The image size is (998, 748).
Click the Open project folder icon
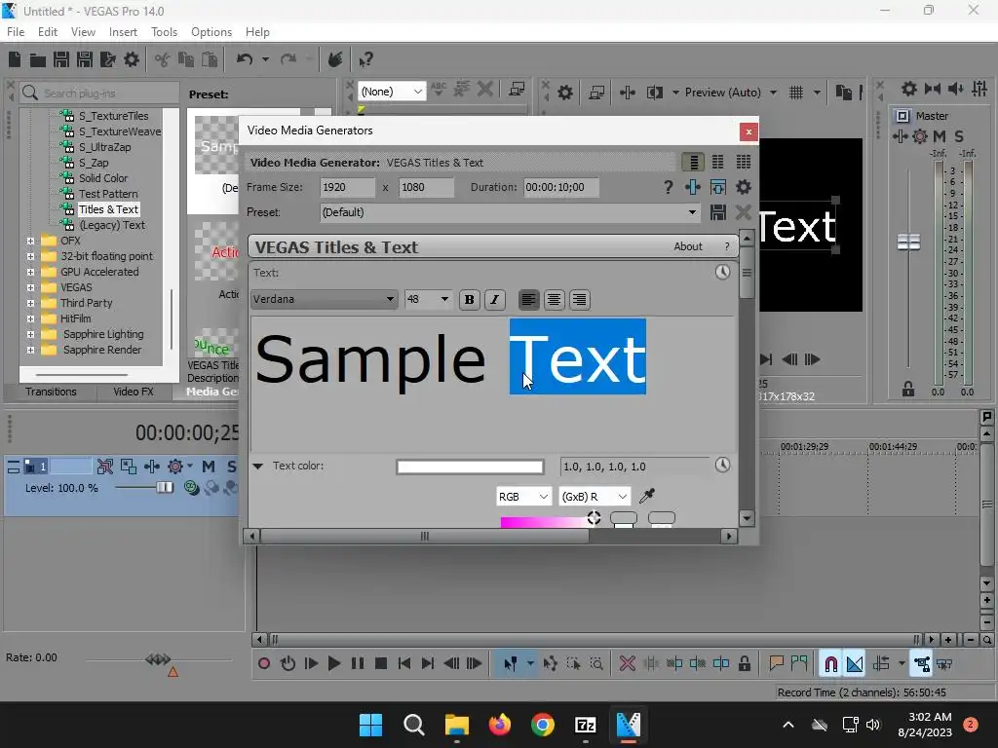click(38, 59)
